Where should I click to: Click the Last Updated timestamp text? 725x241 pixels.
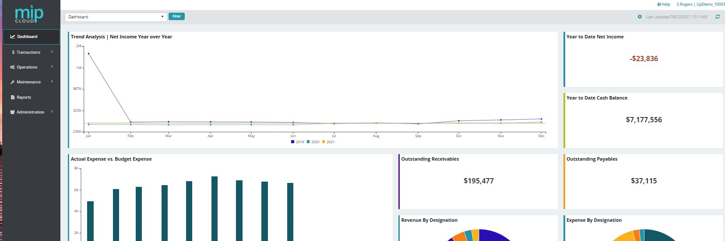676,17
